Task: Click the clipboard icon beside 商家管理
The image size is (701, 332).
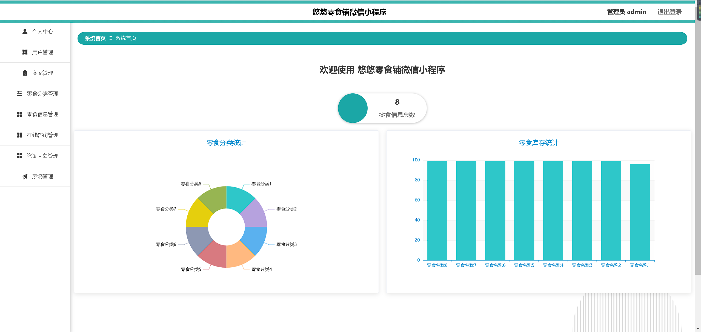Action: click(x=25, y=73)
